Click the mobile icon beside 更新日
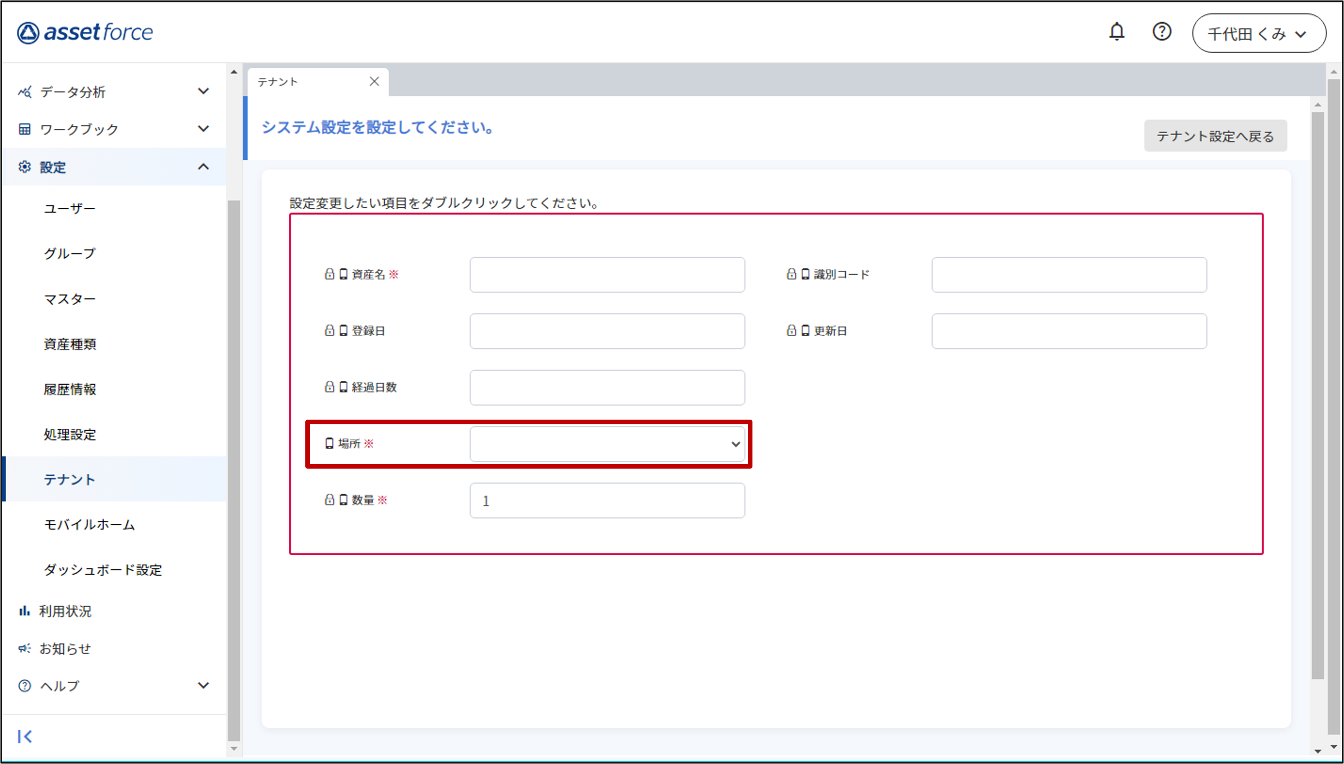Screen dimensions: 1344x764 tap(806, 330)
